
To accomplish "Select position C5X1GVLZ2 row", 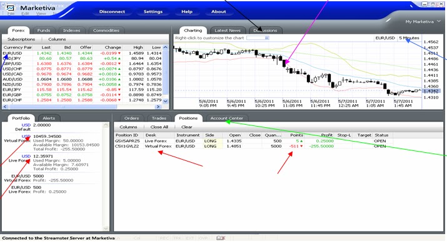I will pos(254,146).
